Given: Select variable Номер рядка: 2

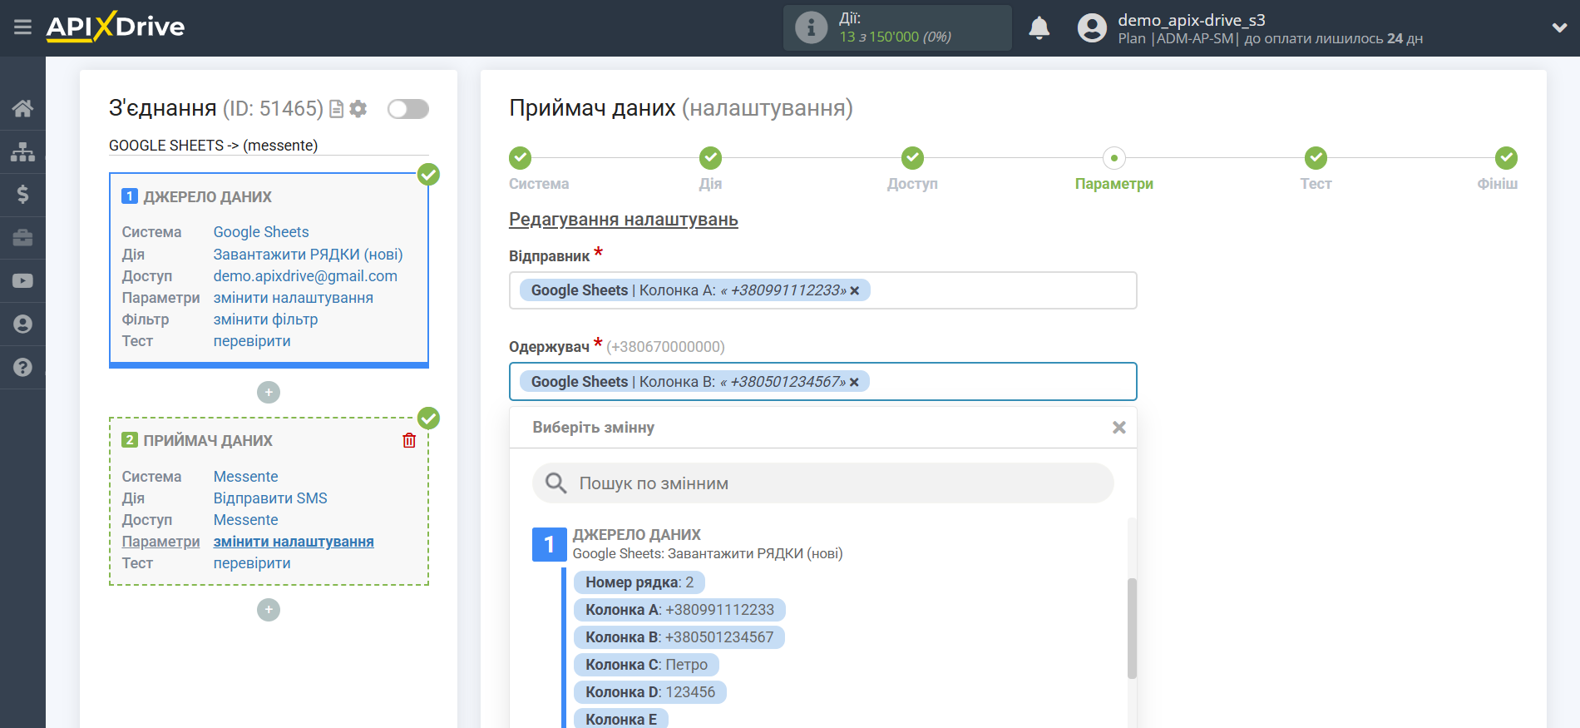Looking at the screenshot, I should tap(639, 582).
